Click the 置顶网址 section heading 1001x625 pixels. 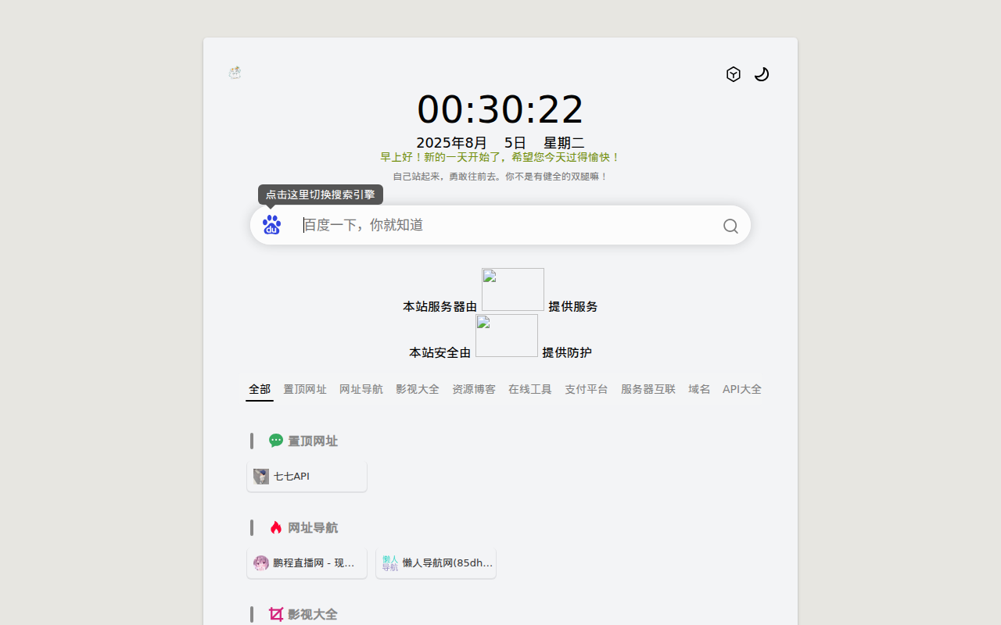tap(313, 441)
